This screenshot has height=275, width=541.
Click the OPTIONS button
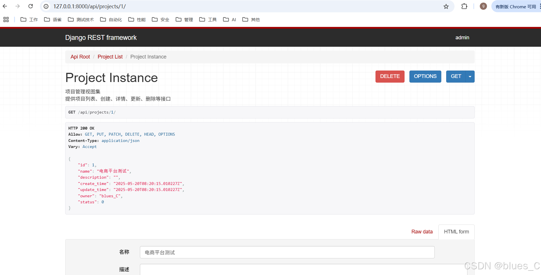point(425,77)
